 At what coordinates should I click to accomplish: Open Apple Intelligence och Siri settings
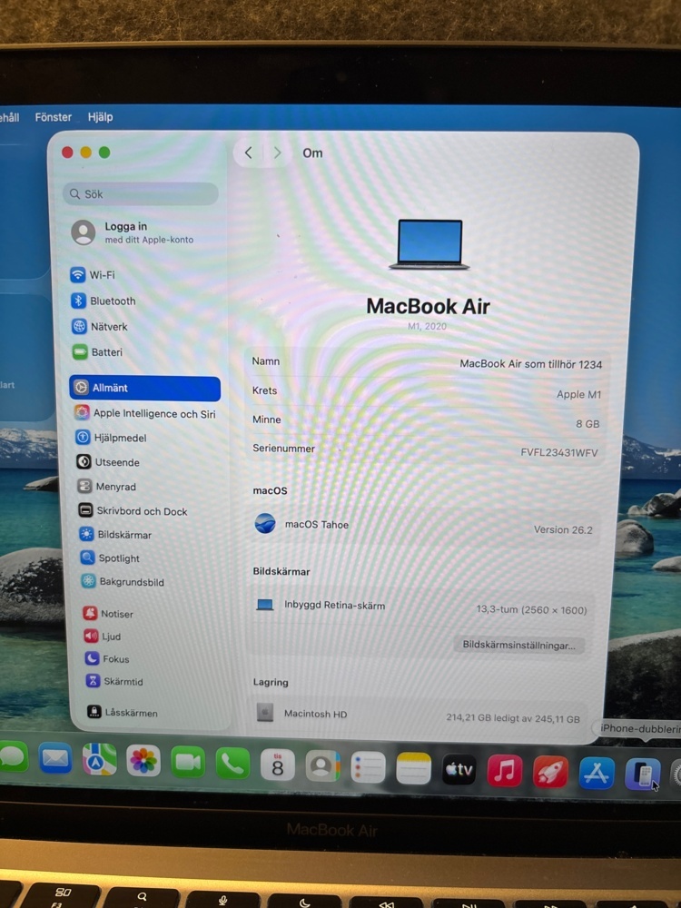[144, 413]
